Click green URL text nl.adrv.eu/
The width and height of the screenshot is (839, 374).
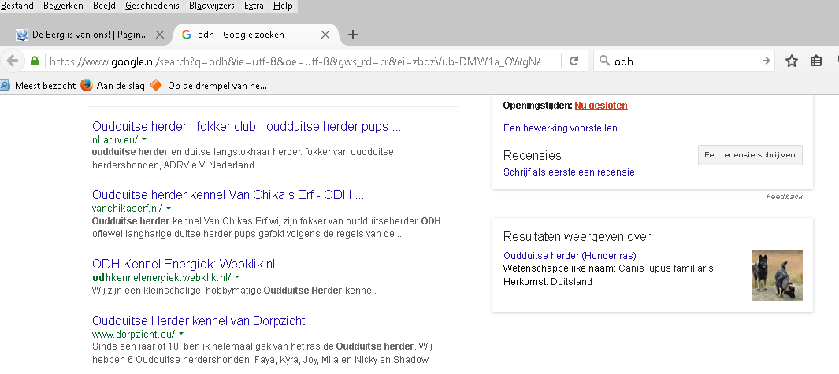pos(115,139)
